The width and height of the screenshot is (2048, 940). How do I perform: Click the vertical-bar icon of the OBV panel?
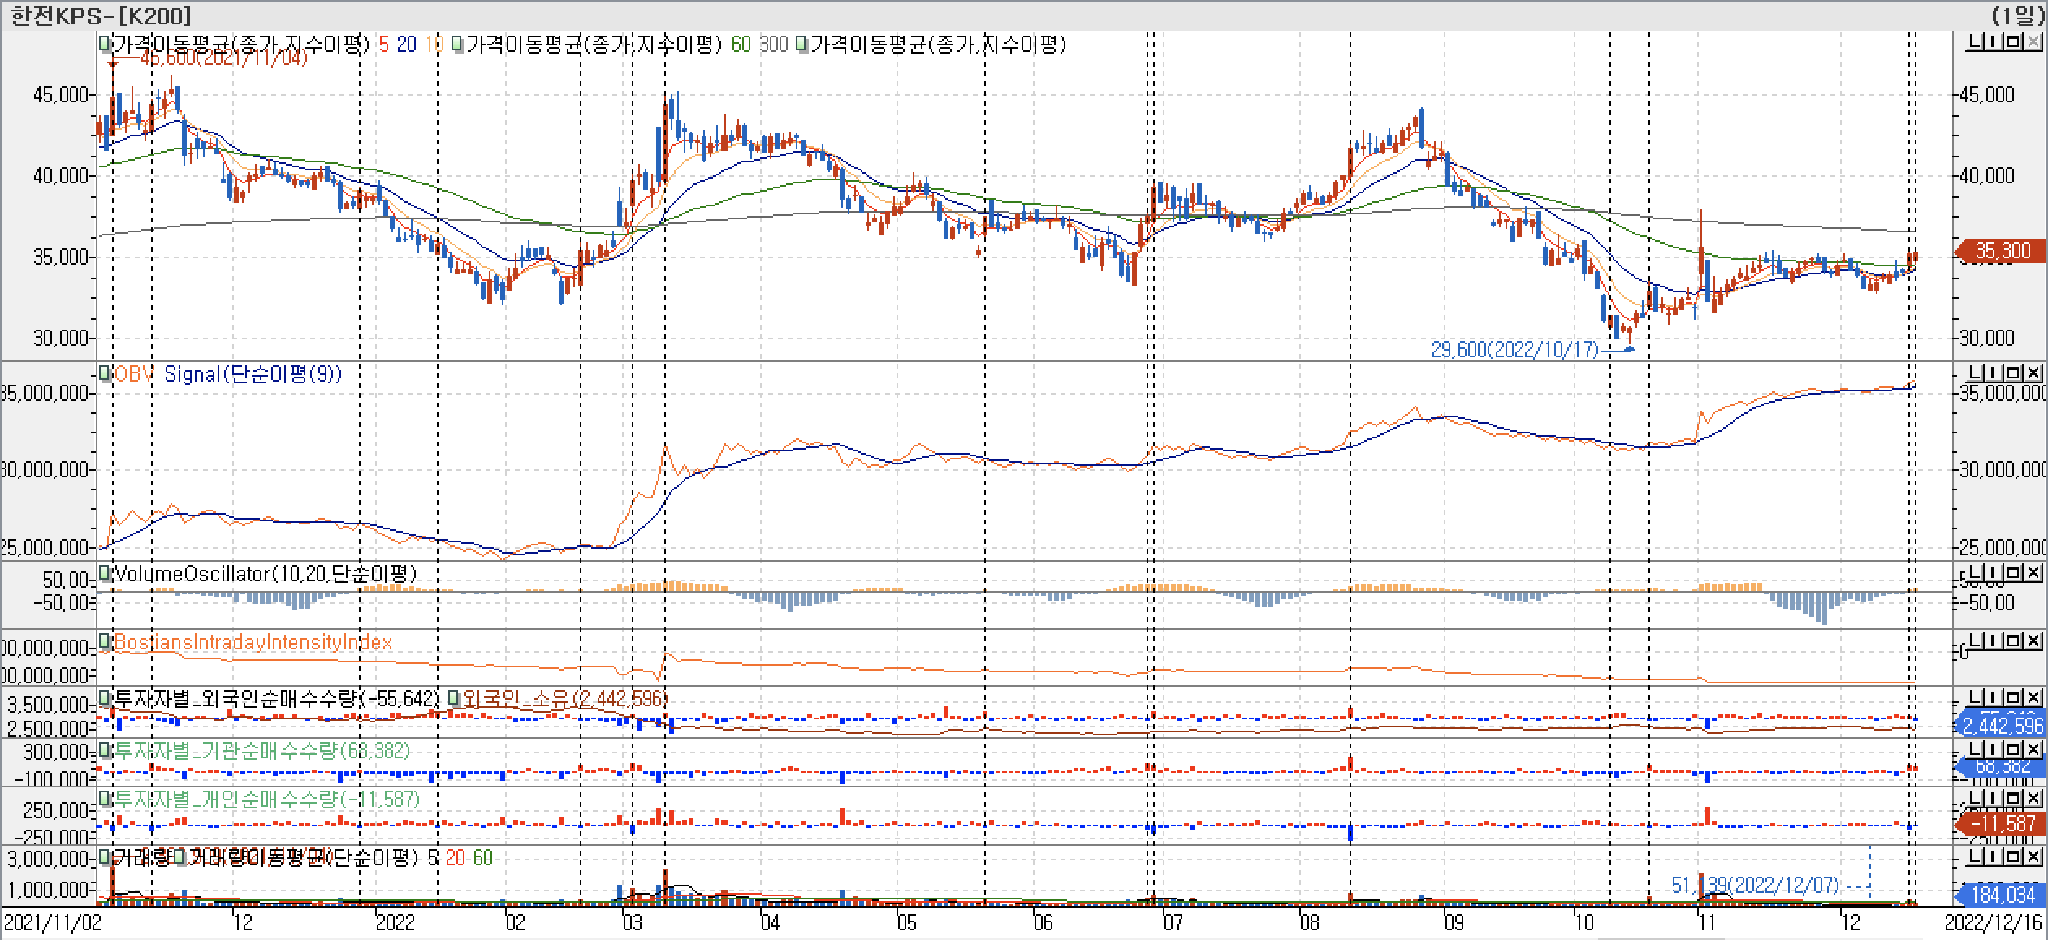[1994, 373]
